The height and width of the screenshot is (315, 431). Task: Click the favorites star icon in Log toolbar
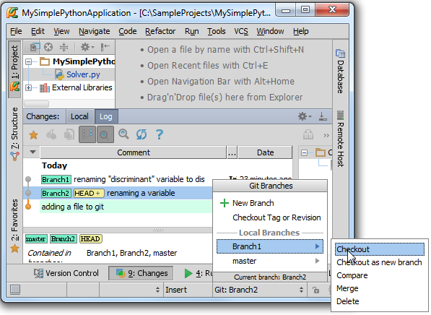(33, 135)
